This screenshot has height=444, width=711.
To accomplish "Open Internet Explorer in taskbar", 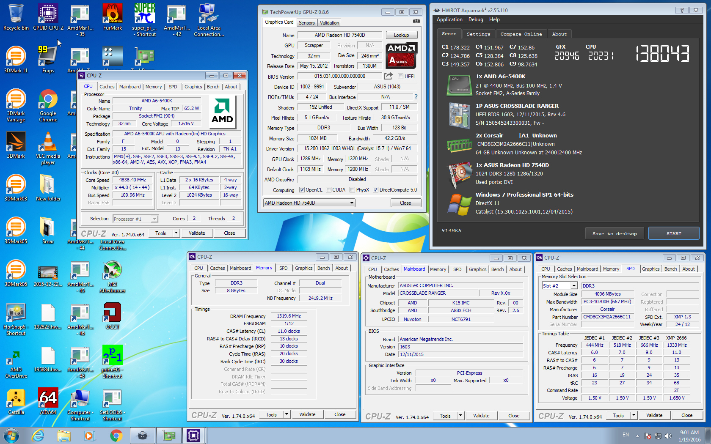I will coord(38,435).
